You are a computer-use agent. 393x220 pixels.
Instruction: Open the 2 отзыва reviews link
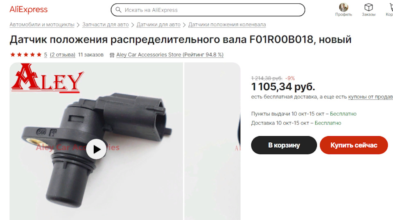[62, 54]
